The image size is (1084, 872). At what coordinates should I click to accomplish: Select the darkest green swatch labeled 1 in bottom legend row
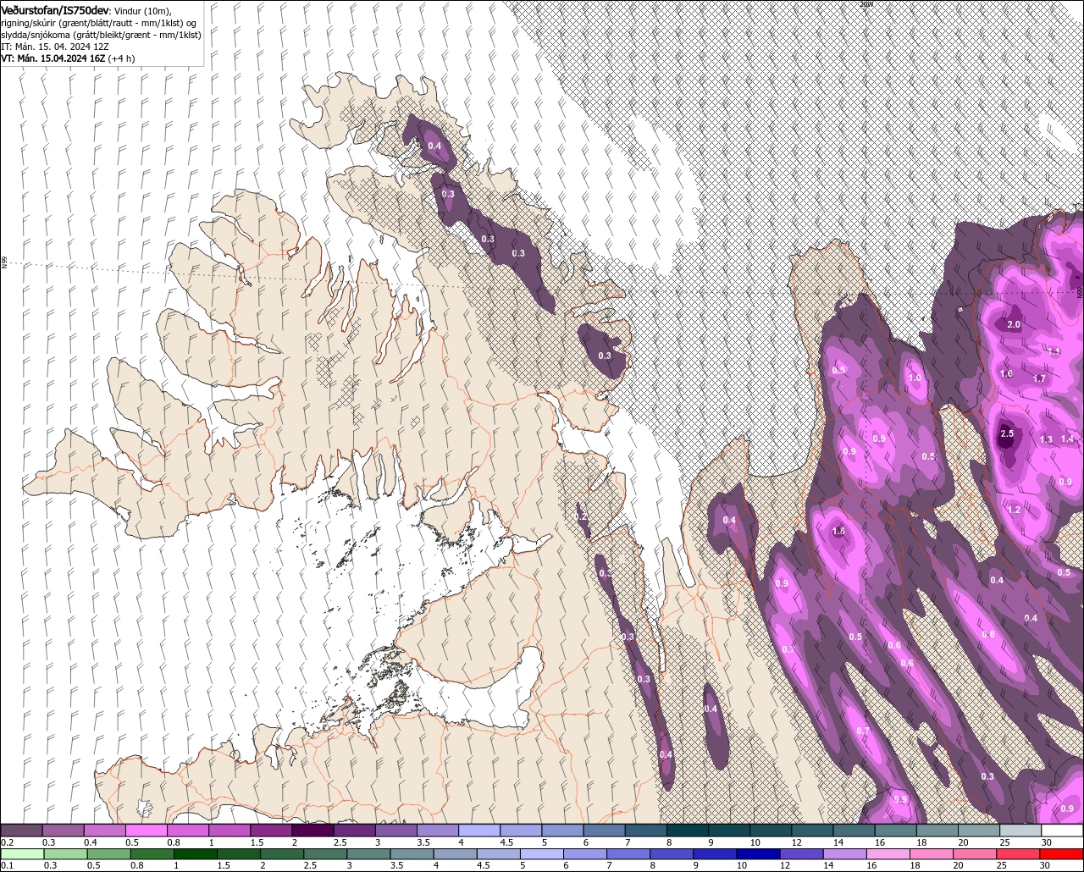(196, 854)
